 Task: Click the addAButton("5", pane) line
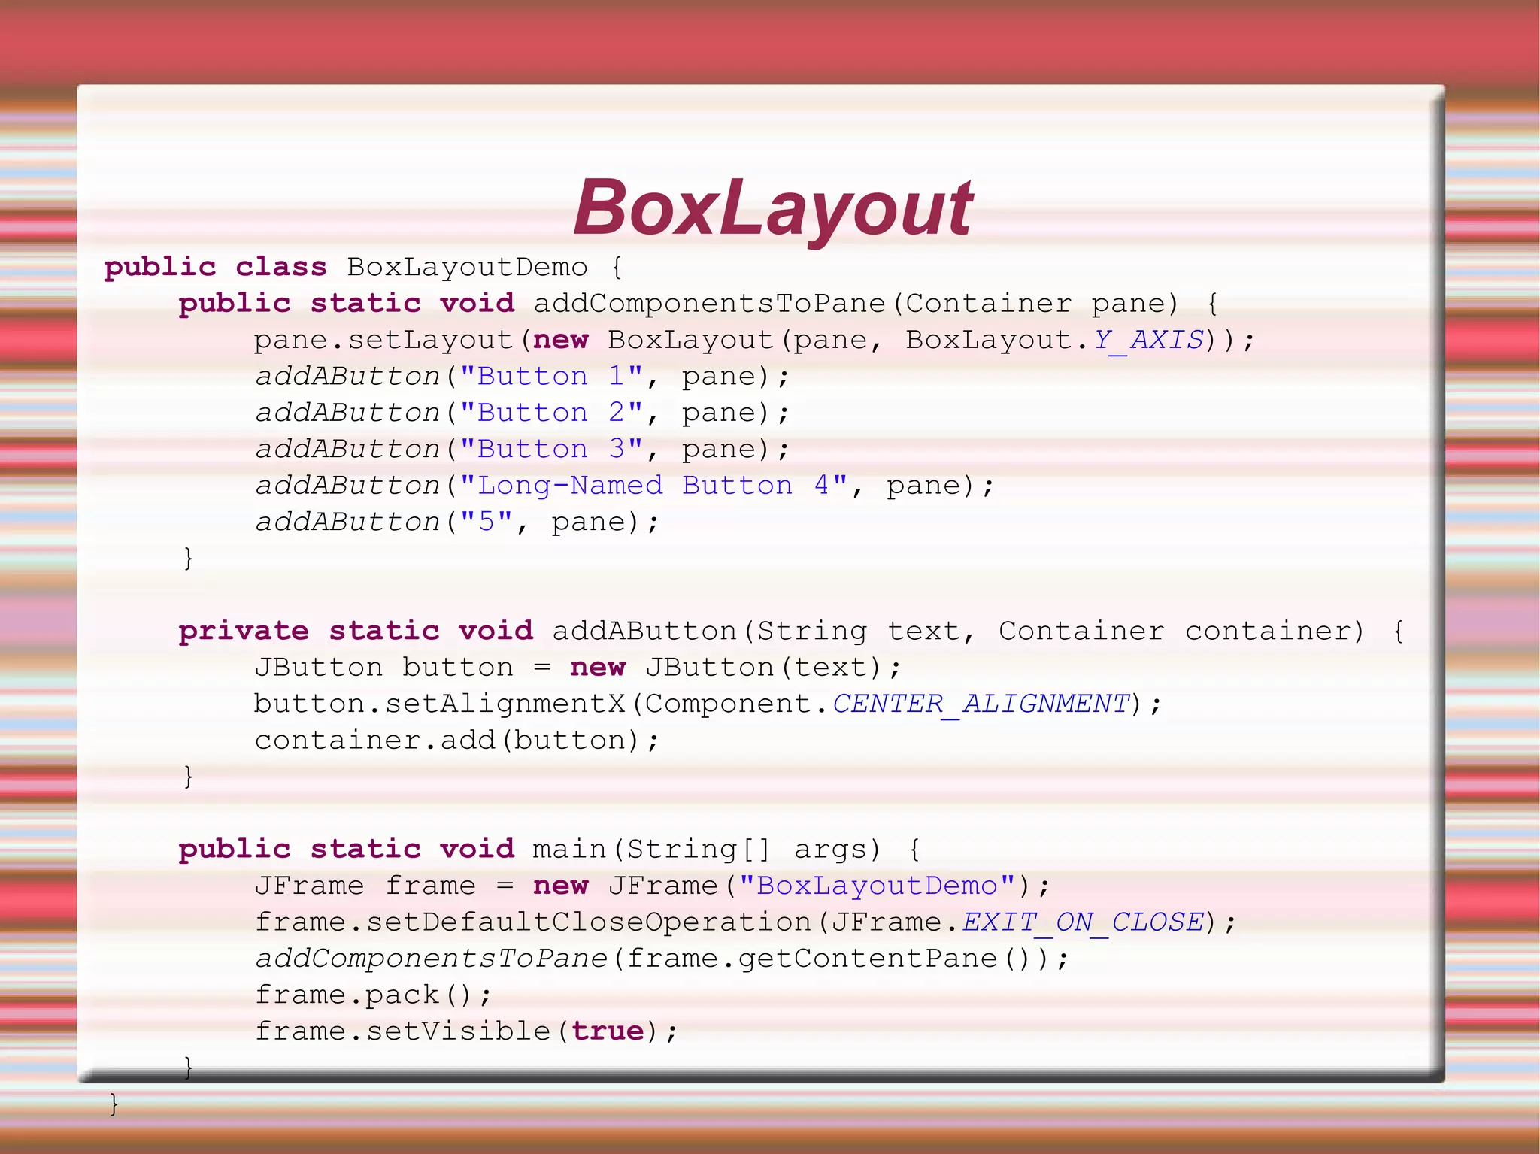pyautogui.click(x=457, y=522)
